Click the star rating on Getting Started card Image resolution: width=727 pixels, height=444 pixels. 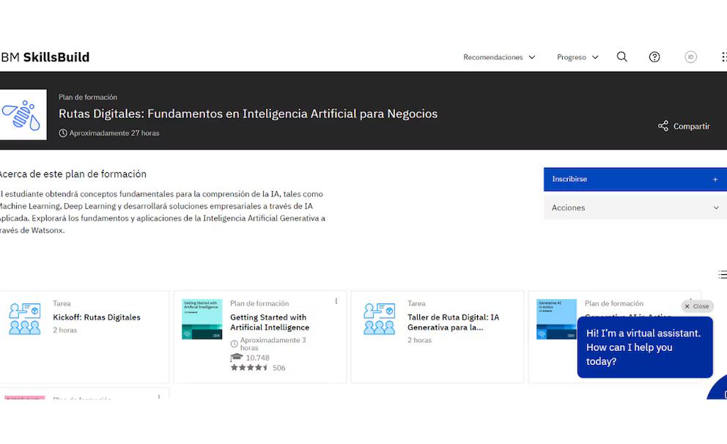pos(249,368)
